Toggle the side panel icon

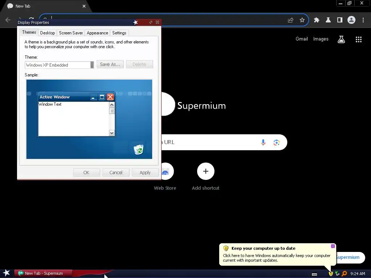coord(340,20)
